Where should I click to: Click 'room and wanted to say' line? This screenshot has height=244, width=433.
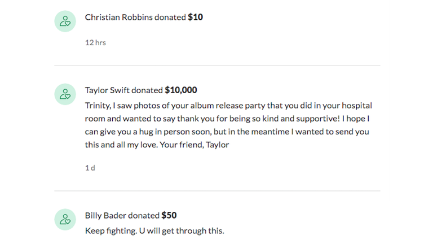(x=227, y=119)
